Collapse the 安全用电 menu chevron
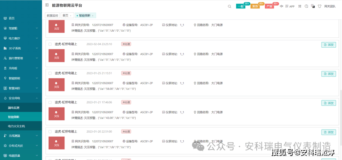 [x=37, y=98]
